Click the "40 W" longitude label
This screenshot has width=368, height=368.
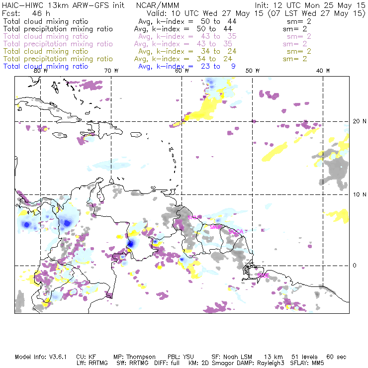point(323,71)
